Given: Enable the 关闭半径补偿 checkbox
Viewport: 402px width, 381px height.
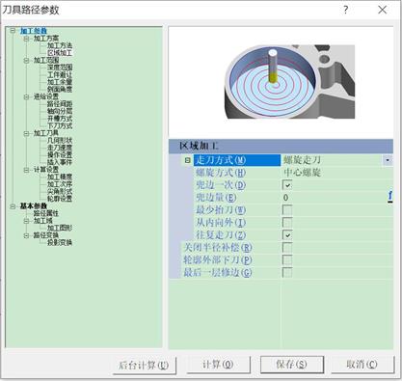Looking at the screenshot, I should [287, 248].
